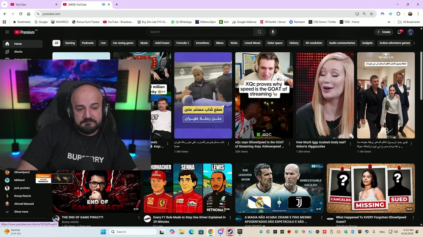Select the 4K resolution chip
The width and height of the screenshot is (423, 237).
click(x=314, y=43)
